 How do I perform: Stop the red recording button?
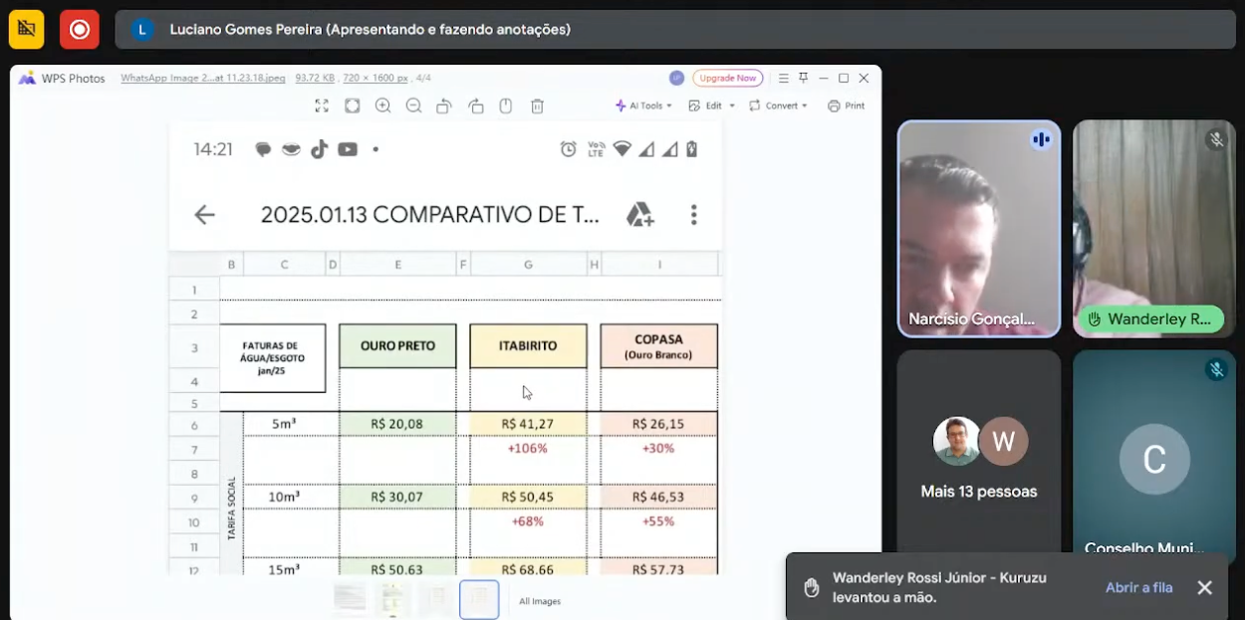[x=80, y=30]
